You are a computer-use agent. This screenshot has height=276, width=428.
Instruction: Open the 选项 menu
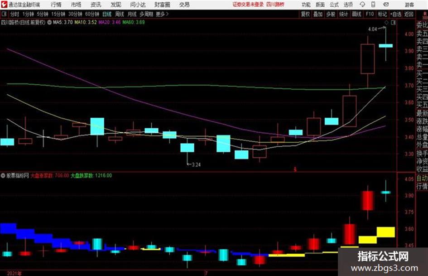pos(348,5)
